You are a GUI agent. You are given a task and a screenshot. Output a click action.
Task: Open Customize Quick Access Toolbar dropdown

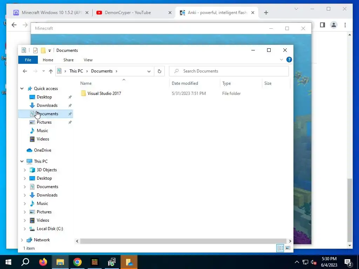coord(49,50)
